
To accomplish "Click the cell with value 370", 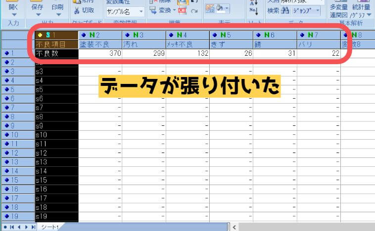I will click(x=100, y=53).
